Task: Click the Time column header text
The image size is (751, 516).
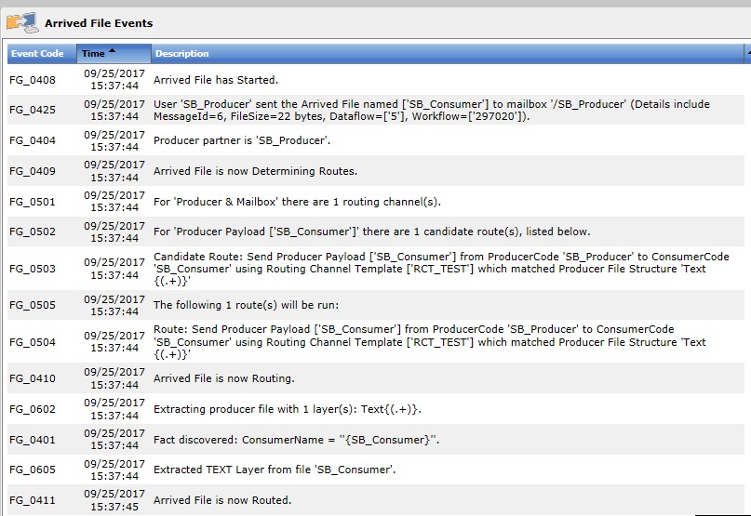Action: point(93,54)
